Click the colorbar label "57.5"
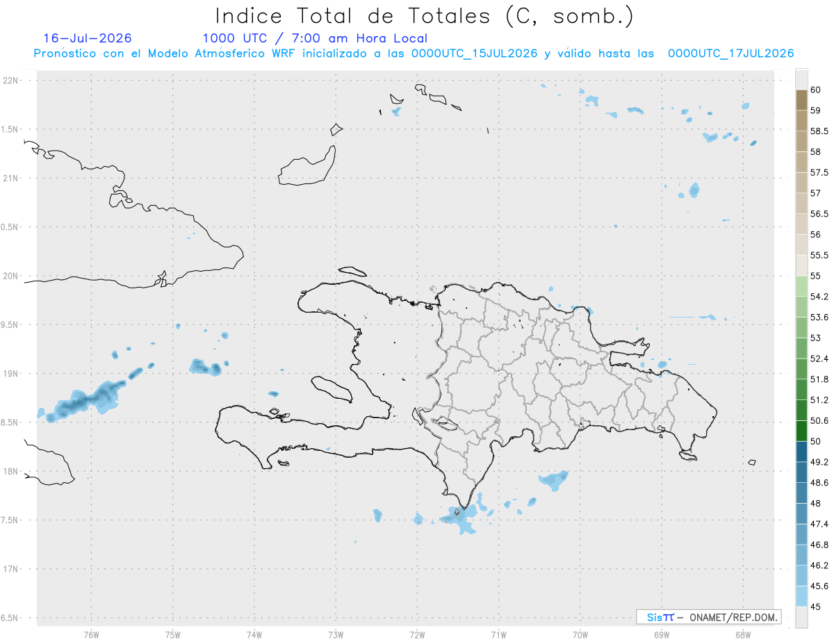This screenshot has width=834, height=644. coord(819,172)
